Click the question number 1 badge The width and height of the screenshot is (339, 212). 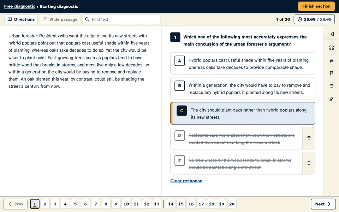point(175,37)
